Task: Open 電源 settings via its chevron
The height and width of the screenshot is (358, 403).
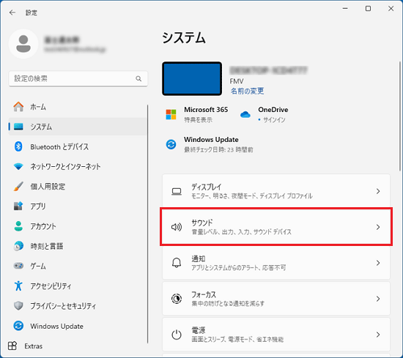Action: [x=378, y=335]
